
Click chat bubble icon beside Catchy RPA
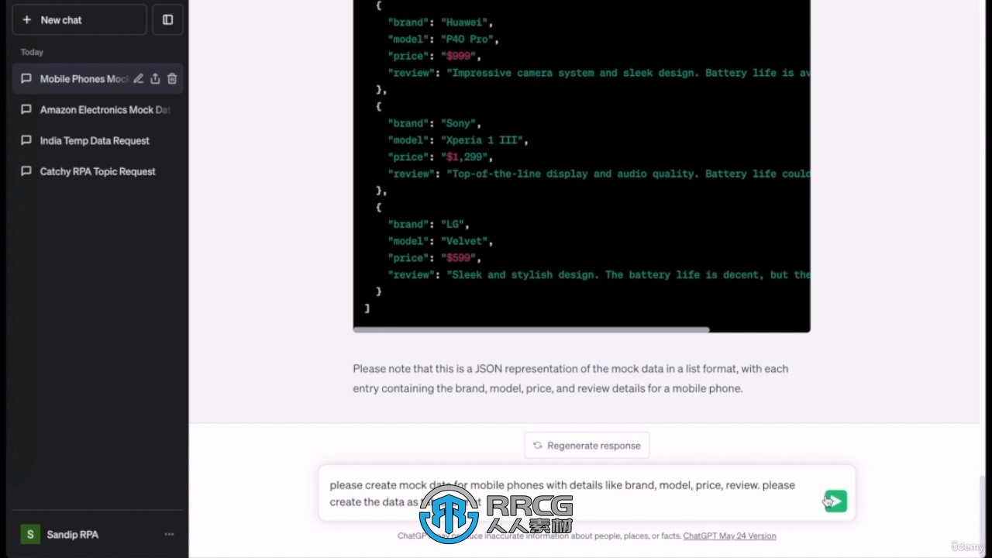tap(26, 172)
